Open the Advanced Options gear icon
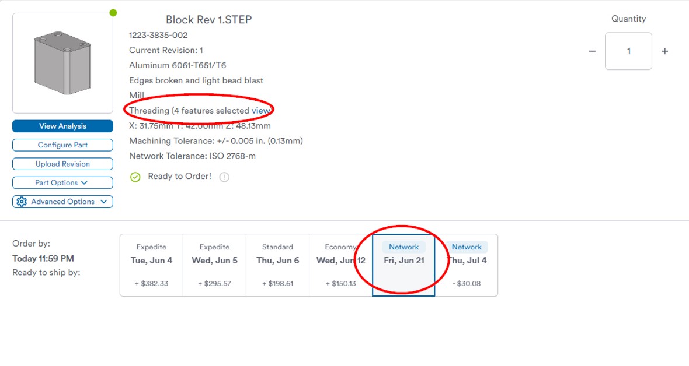Viewport: 689px width, 366px height. tap(22, 202)
